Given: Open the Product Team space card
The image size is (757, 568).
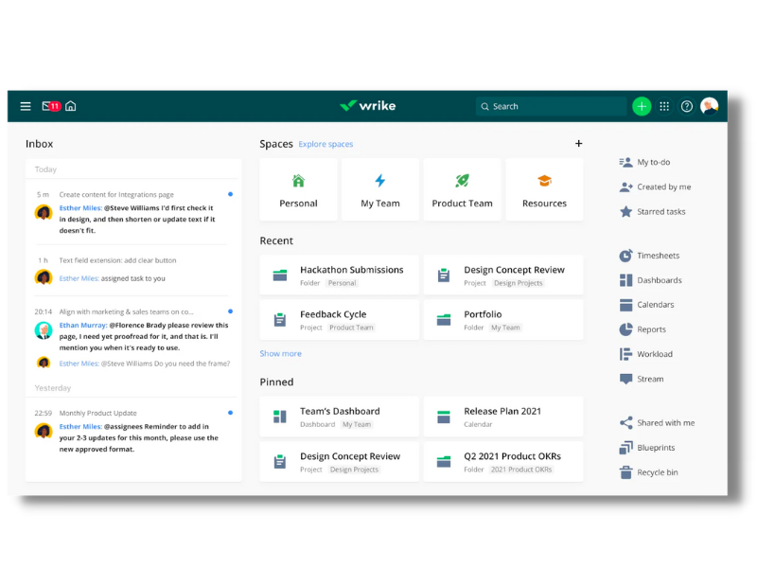Looking at the screenshot, I should coord(462,190).
